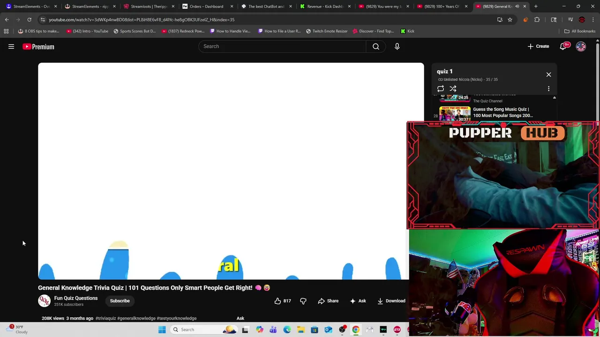600x337 pixels.
Task: Open Chrome extensions puzzle icon
Action: pyautogui.click(x=537, y=20)
